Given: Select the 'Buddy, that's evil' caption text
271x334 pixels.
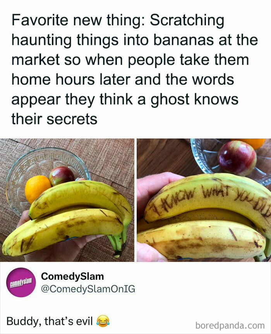Looking at the screenshot, I should 50,321.
